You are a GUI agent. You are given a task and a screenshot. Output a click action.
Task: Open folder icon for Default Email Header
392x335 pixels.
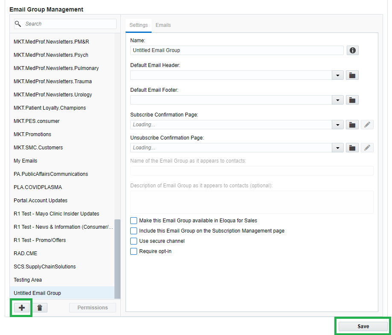coord(352,75)
